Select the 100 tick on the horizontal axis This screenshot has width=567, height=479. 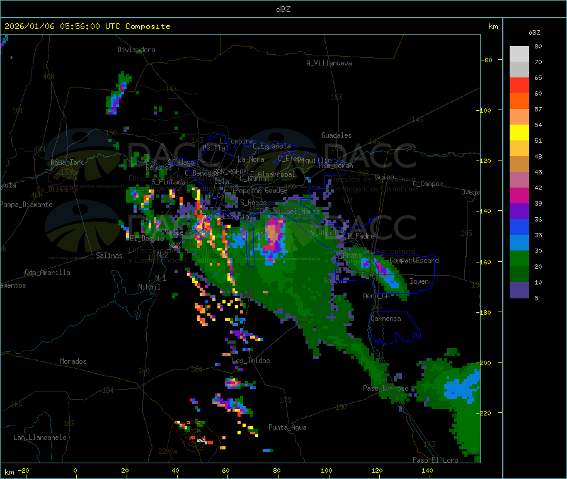(x=326, y=470)
